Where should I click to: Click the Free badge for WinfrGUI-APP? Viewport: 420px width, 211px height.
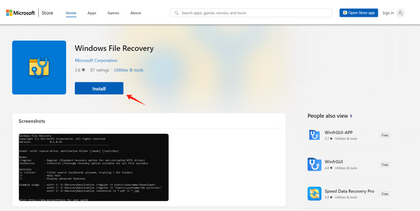pos(385,135)
